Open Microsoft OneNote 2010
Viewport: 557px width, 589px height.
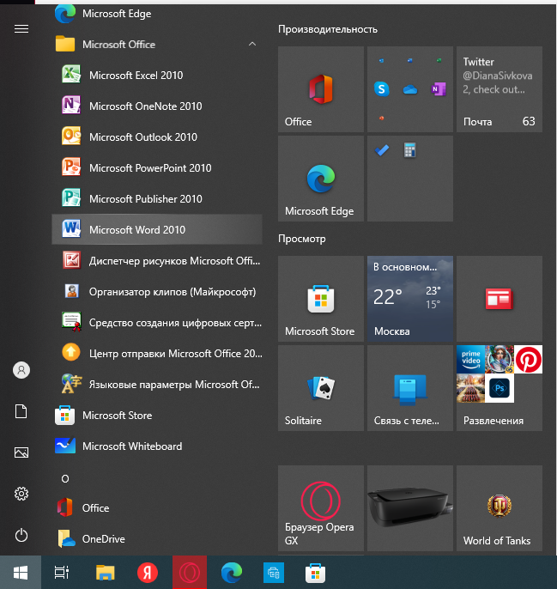(157, 106)
